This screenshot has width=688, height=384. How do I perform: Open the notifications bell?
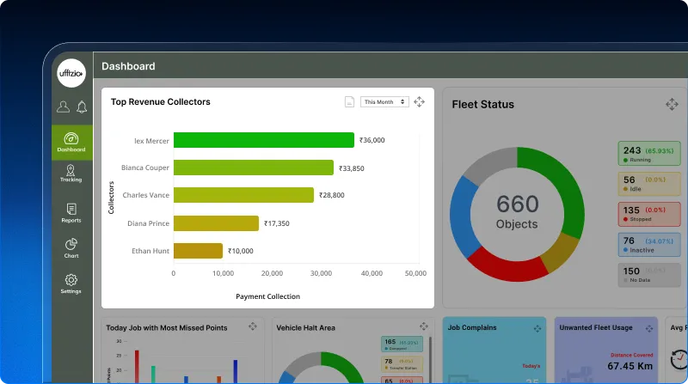(x=82, y=107)
